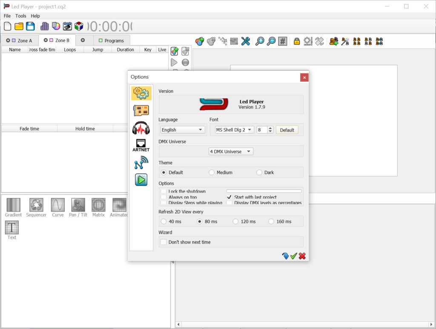Open network wireless settings icon in Options
The height and width of the screenshot is (329, 436).
[141, 163]
